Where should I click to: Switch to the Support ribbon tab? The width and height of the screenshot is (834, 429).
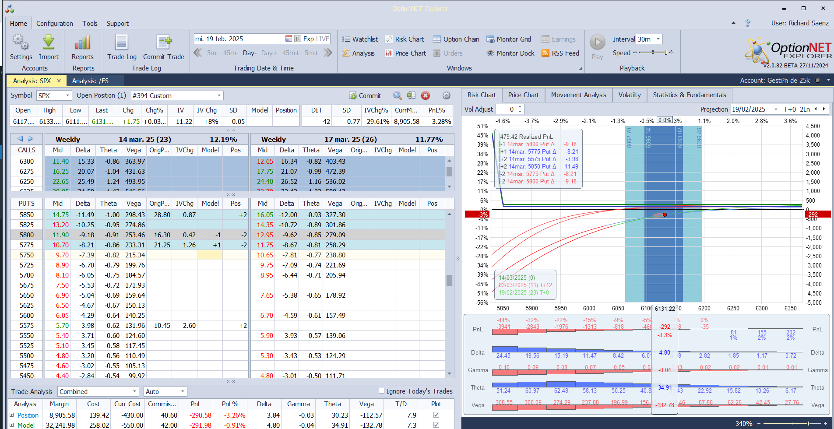(x=118, y=24)
